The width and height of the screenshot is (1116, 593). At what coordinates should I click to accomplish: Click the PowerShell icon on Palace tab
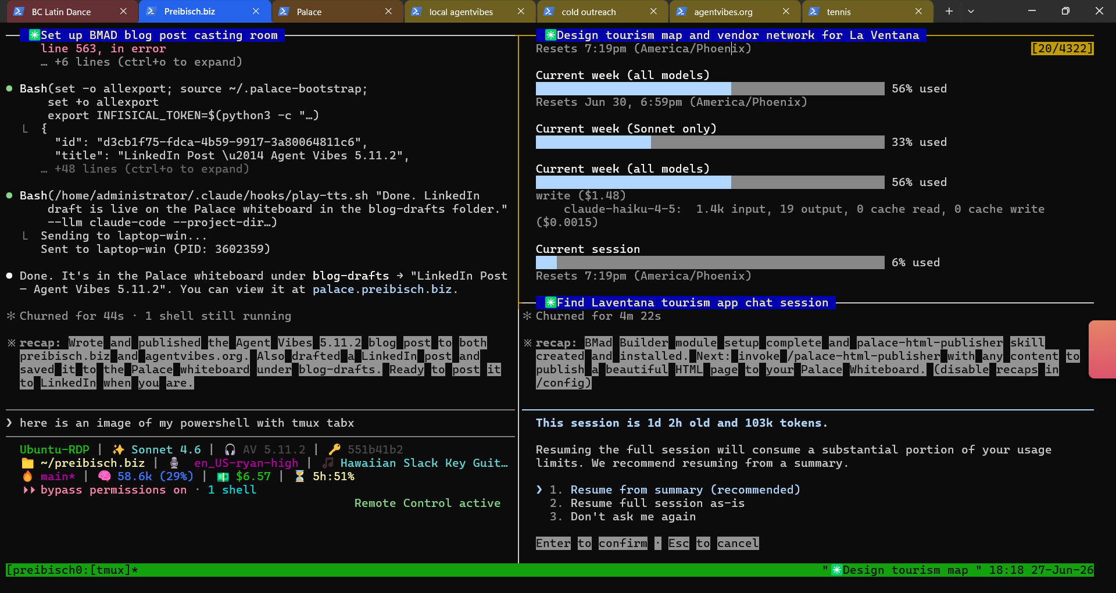coord(284,11)
